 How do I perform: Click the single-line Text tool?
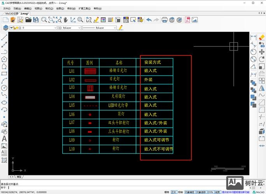click(x=4, y=139)
